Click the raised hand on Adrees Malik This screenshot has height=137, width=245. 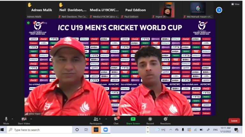click(x=30, y=5)
